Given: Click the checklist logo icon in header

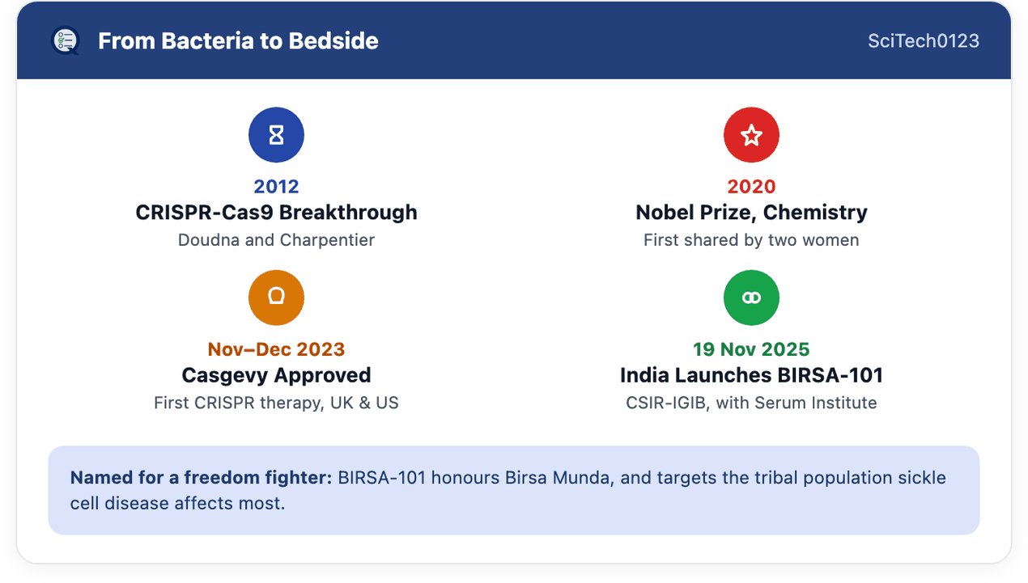Looking at the screenshot, I should 65,40.
